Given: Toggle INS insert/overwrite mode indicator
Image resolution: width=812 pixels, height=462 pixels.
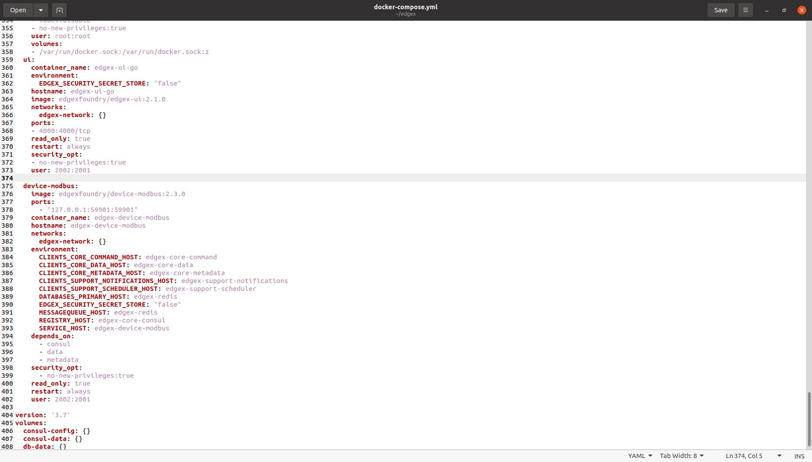Looking at the screenshot, I should (799, 456).
